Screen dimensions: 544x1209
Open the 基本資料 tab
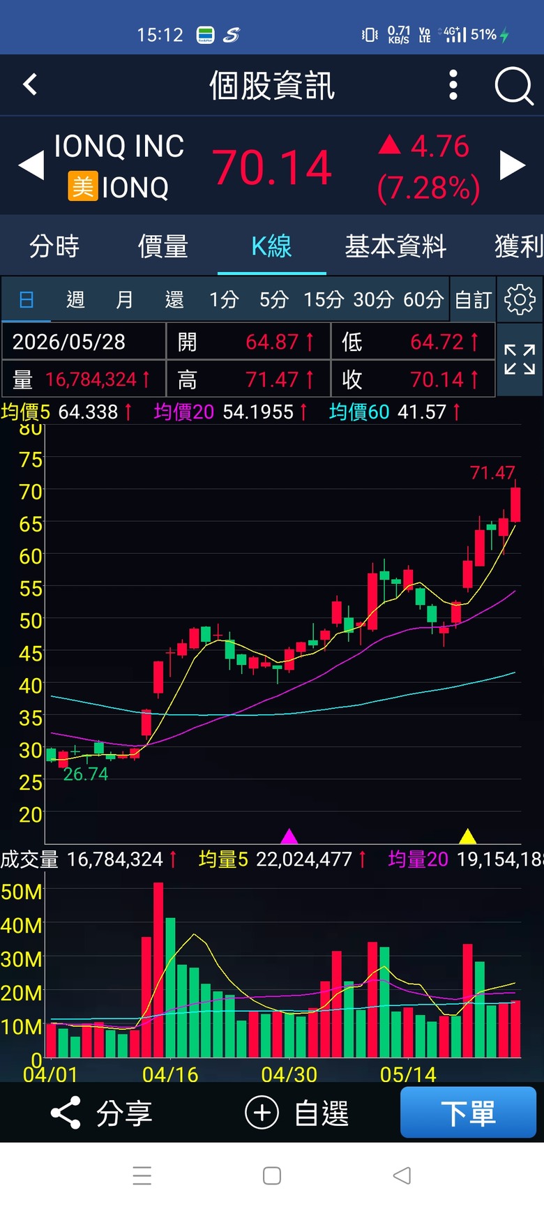tap(395, 246)
